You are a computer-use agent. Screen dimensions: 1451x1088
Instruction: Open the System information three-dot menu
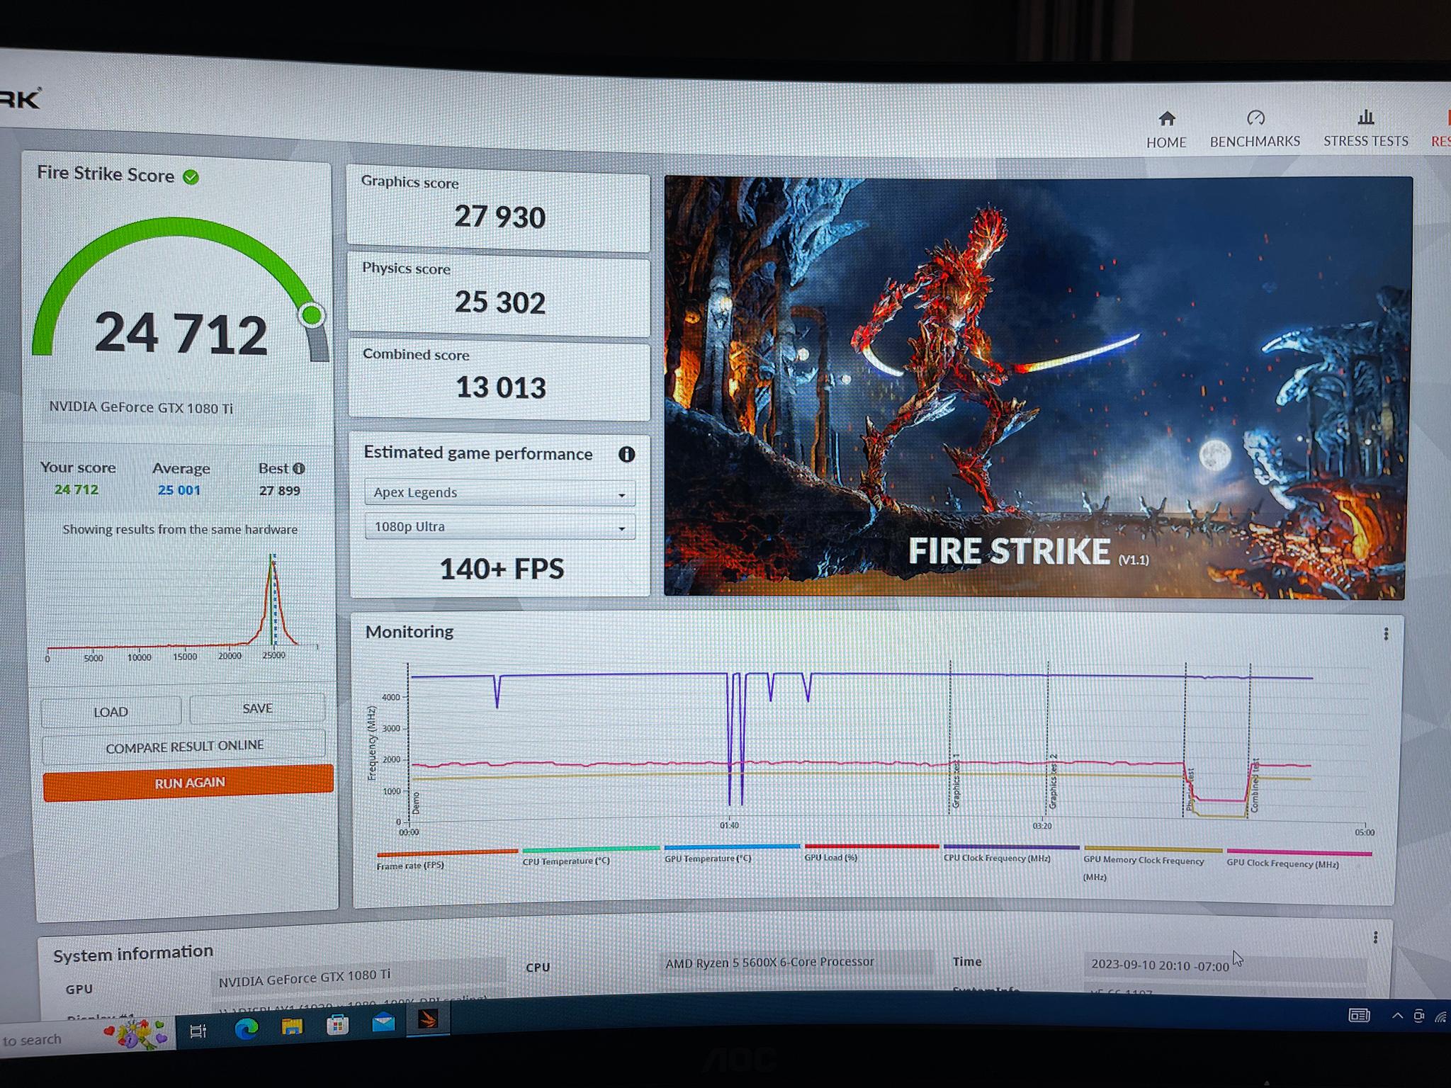pyautogui.click(x=1375, y=938)
